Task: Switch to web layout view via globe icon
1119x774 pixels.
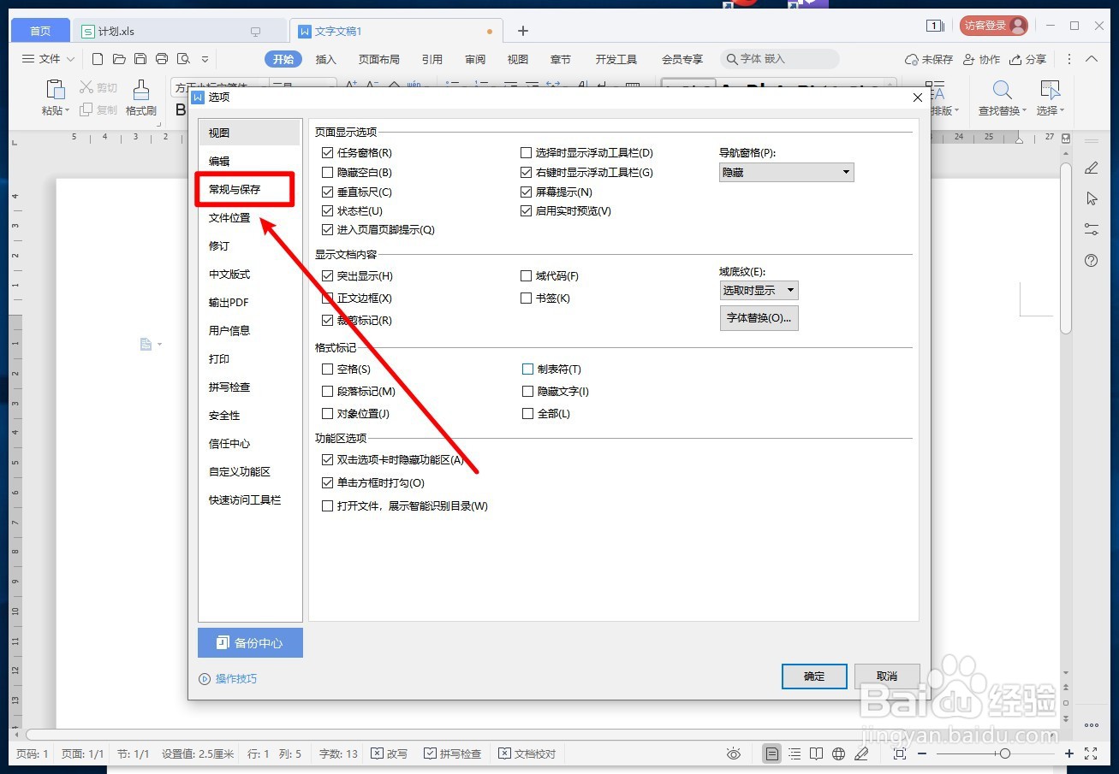Action: tap(838, 753)
